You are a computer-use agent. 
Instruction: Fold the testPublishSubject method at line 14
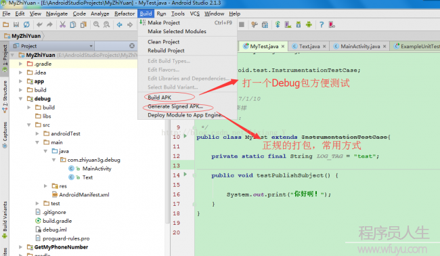[194, 175]
